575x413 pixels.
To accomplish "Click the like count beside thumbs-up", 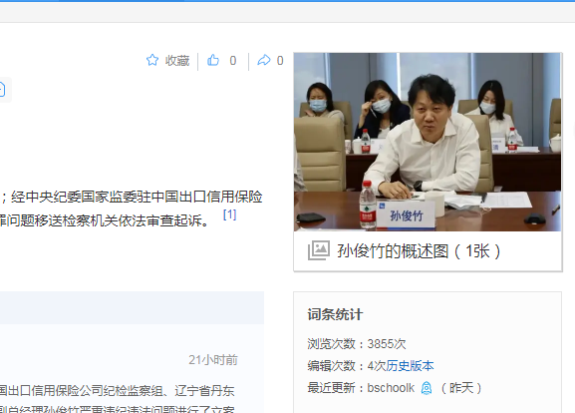I will 233,61.
